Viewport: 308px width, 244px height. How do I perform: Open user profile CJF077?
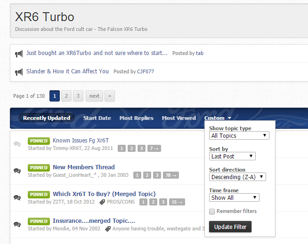[x=146, y=71]
